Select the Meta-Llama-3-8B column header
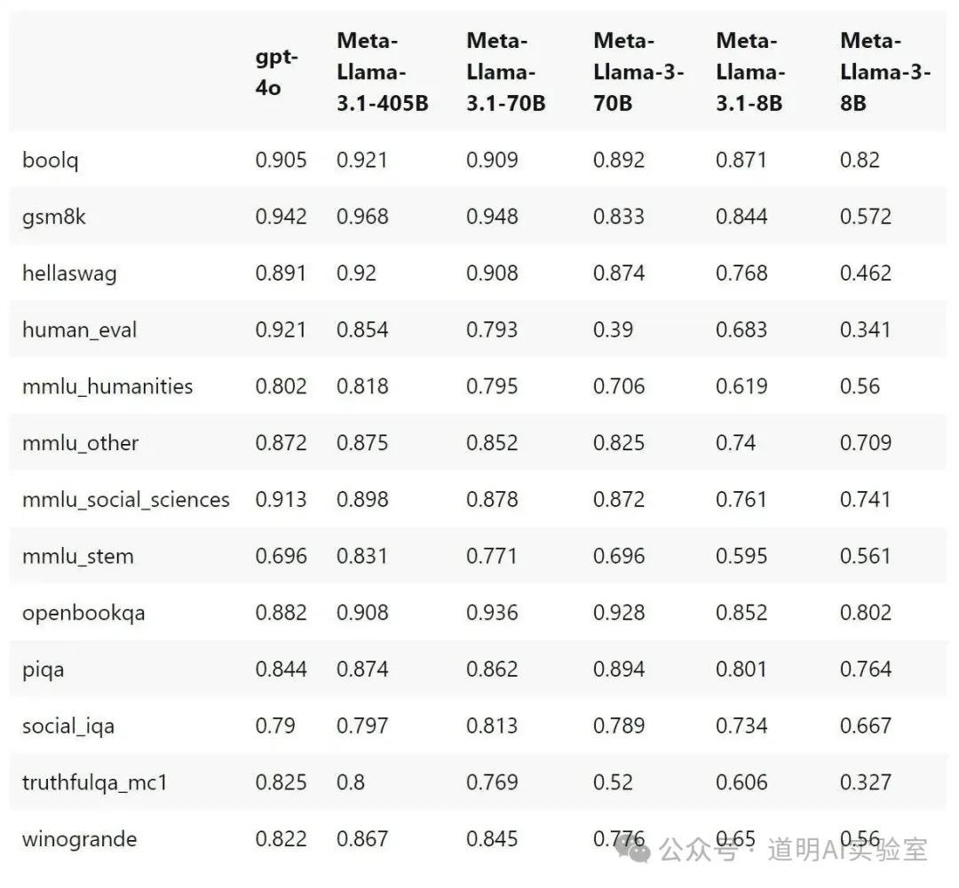959x888 pixels. click(x=884, y=72)
